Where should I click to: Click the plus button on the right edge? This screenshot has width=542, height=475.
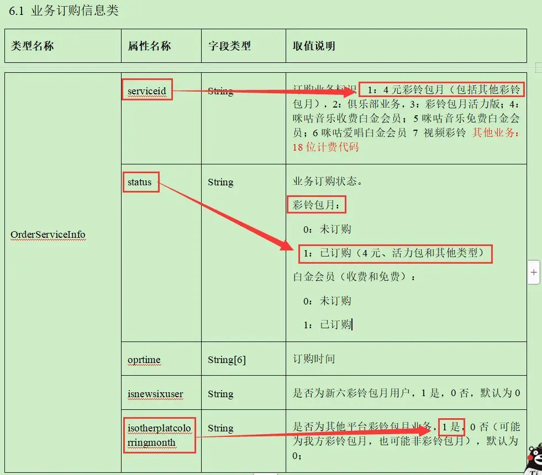tap(533, 271)
